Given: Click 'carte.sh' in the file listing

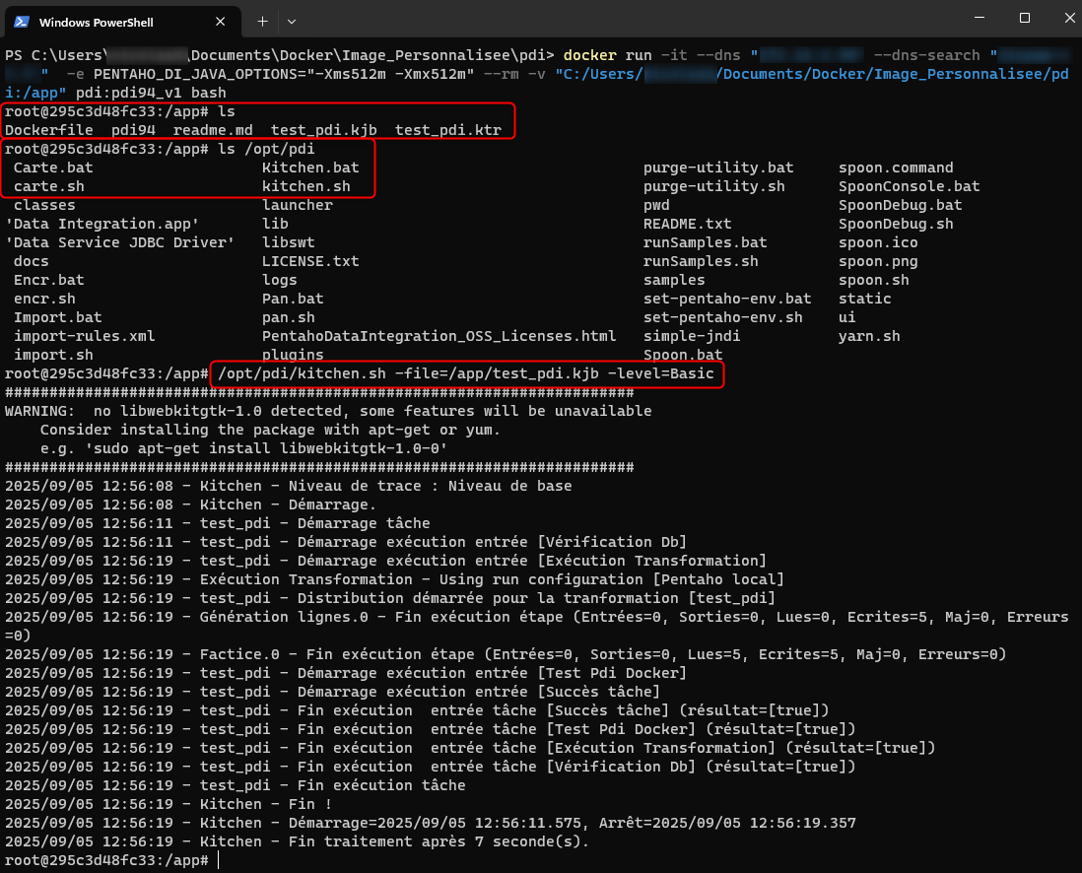Looking at the screenshot, I should tap(49, 186).
